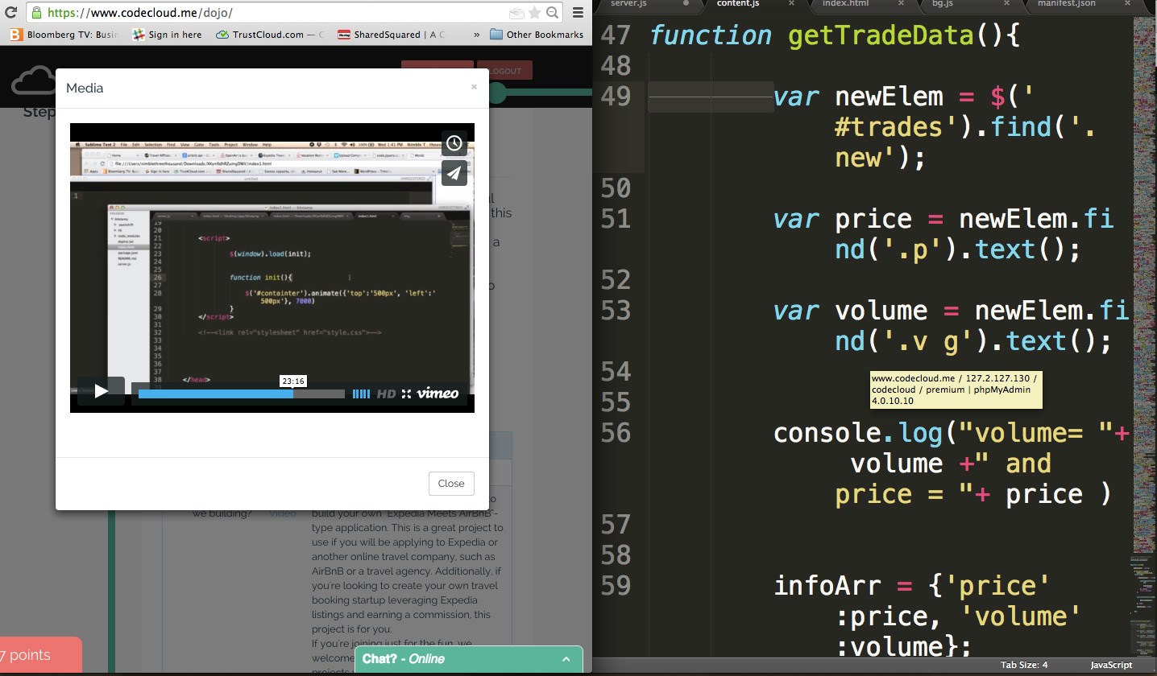
Task: Bookmark this page with the star icon
Action: point(534,13)
